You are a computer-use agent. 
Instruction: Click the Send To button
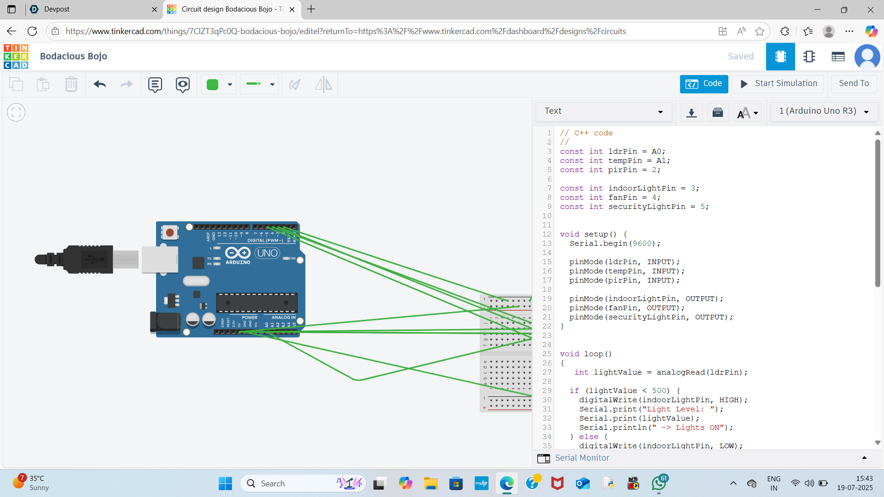pos(854,84)
